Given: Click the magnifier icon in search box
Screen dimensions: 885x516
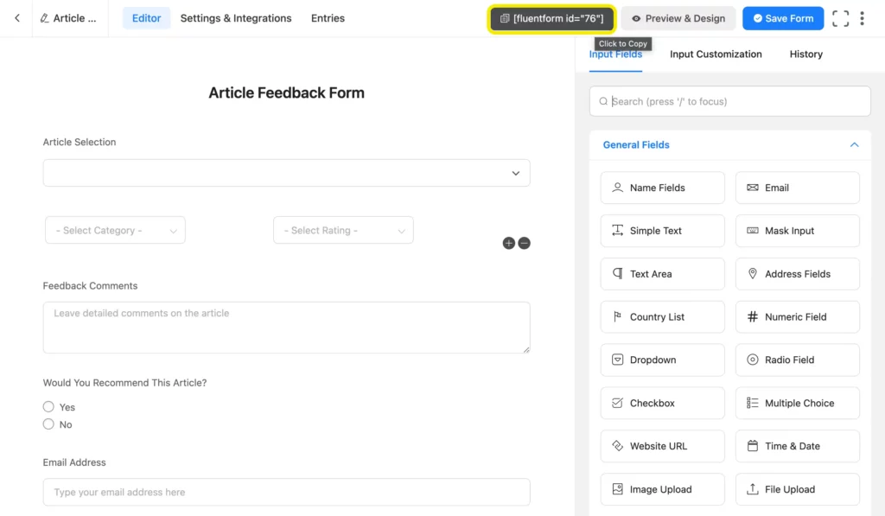Looking at the screenshot, I should click(603, 102).
